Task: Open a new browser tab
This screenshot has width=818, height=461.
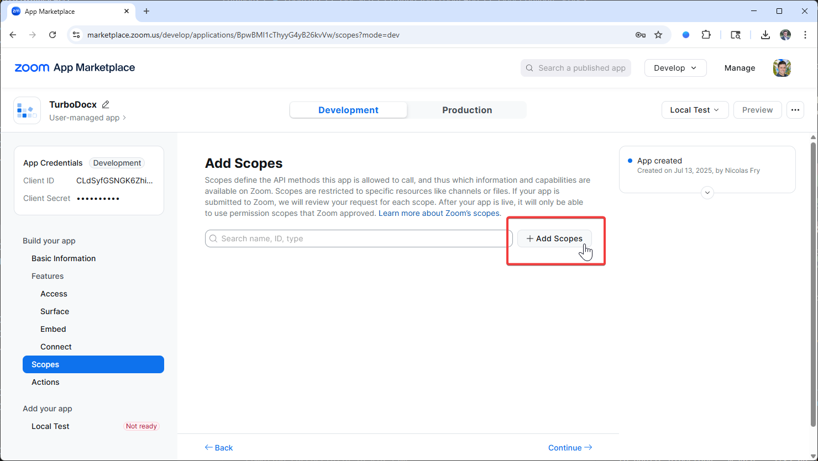Action: tap(146, 11)
